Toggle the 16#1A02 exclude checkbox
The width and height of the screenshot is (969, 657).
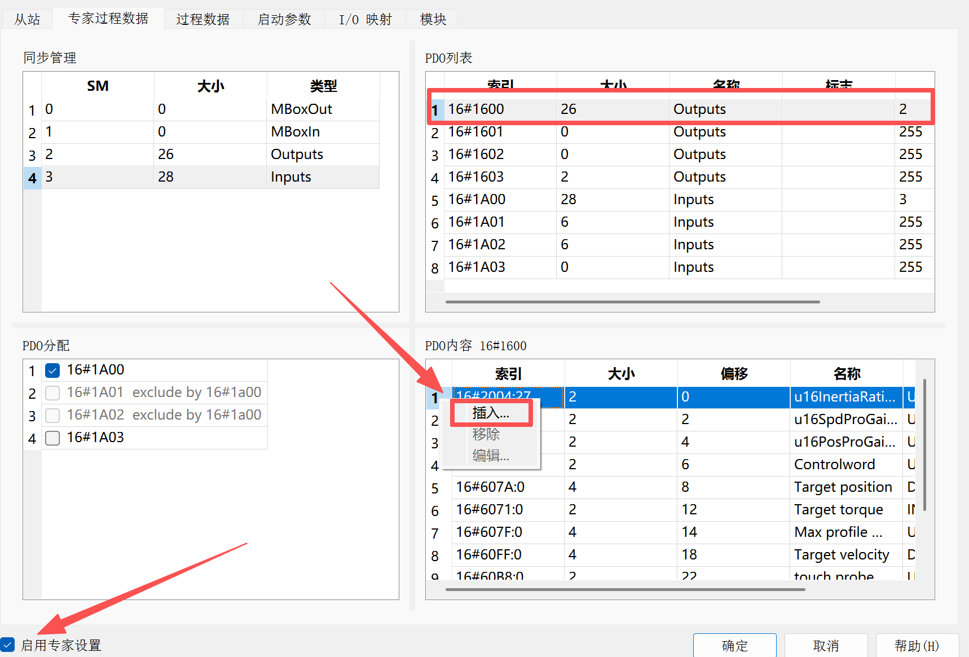point(52,416)
